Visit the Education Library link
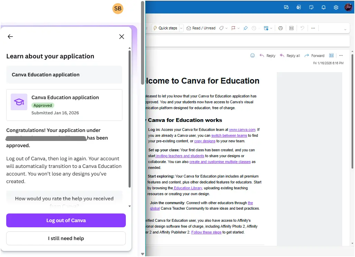This screenshot has width=355, height=257. tap(188, 188)
